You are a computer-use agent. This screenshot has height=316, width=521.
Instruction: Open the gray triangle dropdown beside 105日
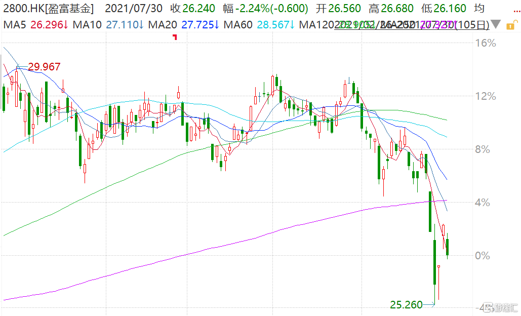tap(497, 24)
